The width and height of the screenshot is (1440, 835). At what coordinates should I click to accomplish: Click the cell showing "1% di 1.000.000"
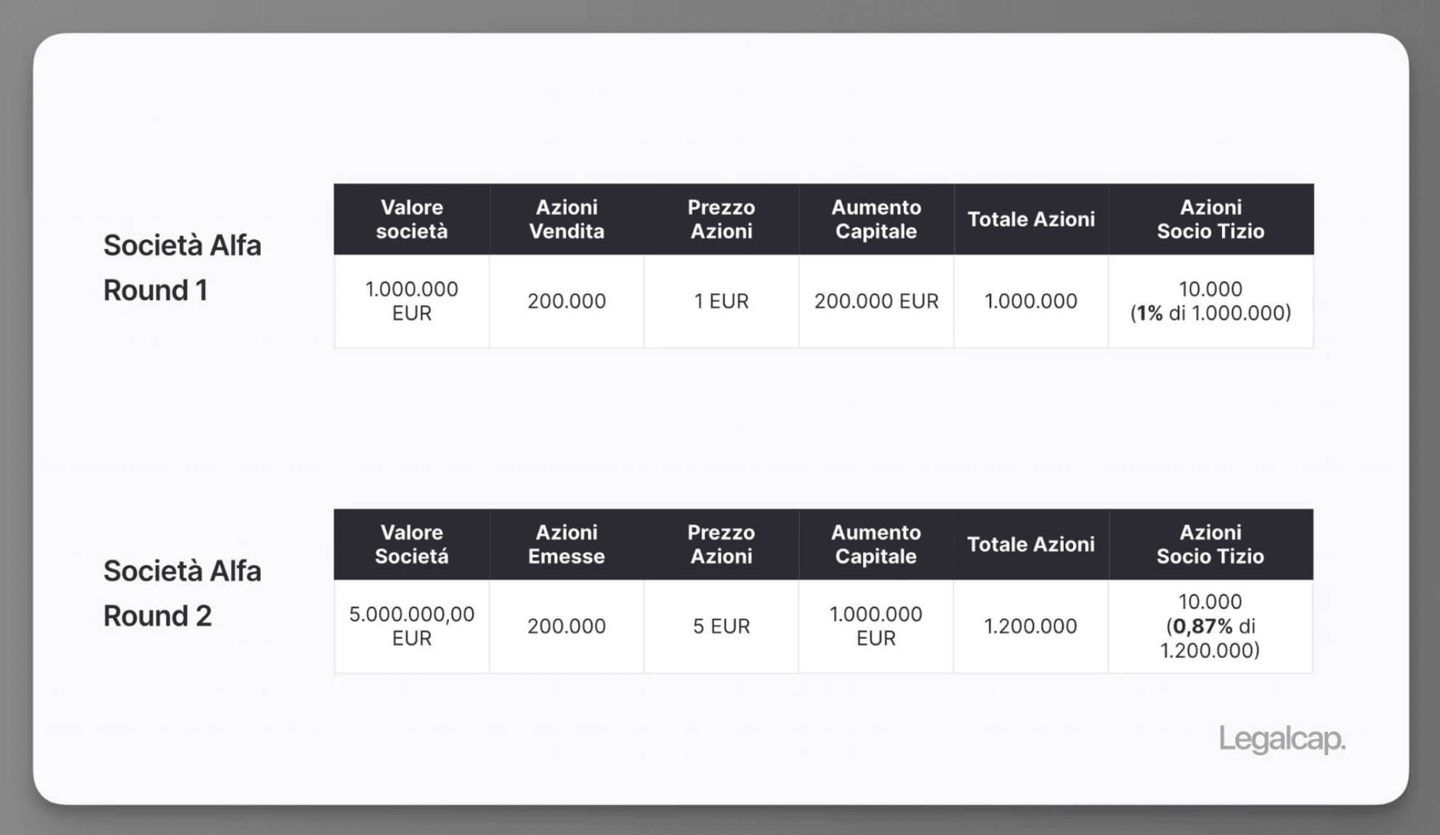click(1210, 301)
